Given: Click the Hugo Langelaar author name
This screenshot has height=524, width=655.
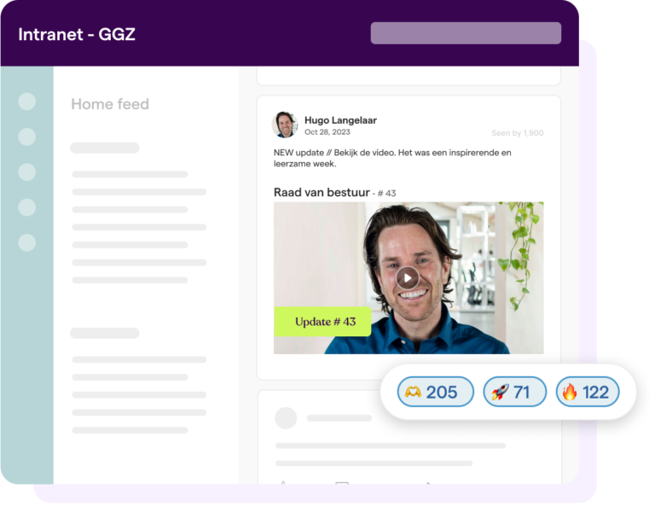Looking at the screenshot, I should point(340,120).
